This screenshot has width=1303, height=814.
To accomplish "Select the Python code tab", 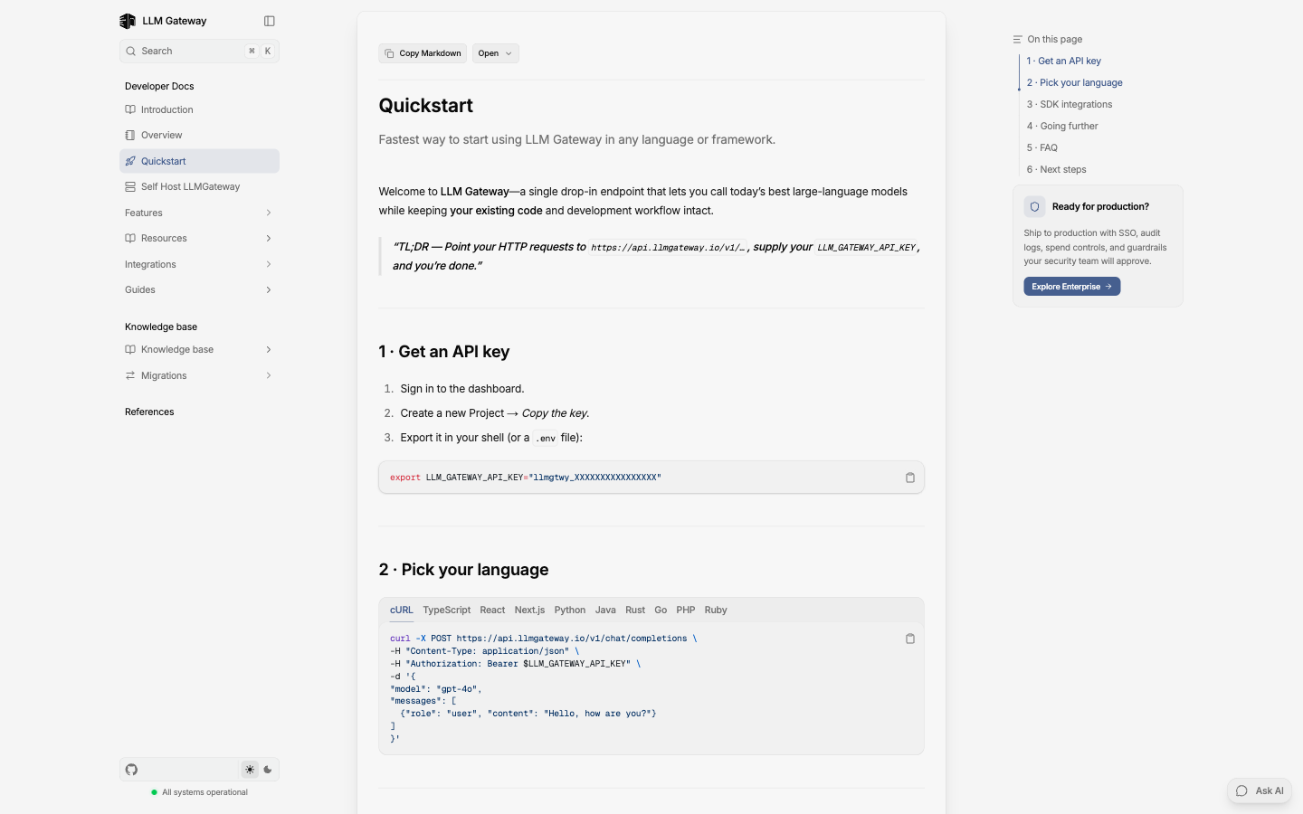I will click(x=570, y=610).
